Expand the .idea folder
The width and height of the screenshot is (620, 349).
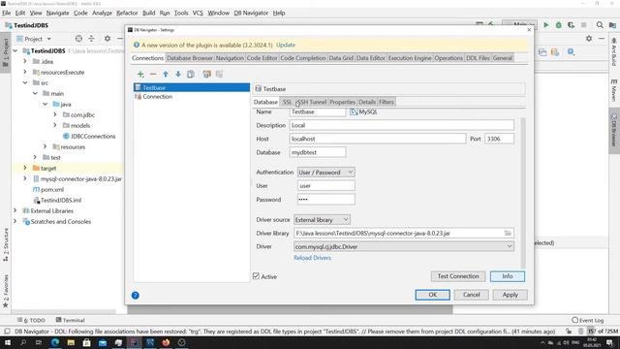[25, 61]
